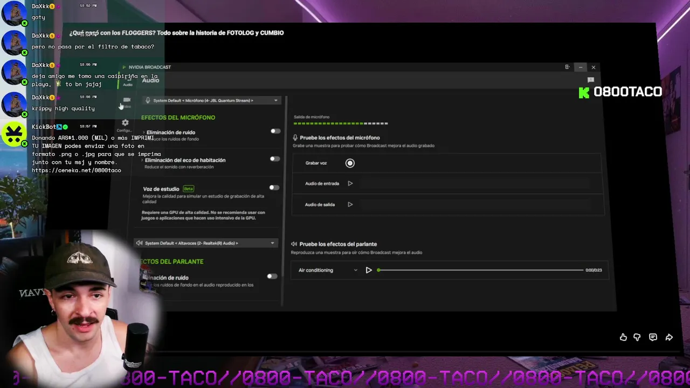Minimize the NVIDIA Broadcast window
Viewport: 690px width, 388px height.
coord(581,67)
